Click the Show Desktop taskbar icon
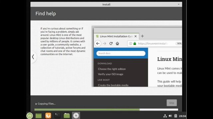Viewport: 213px width, 119px height. [x=39, y=116]
